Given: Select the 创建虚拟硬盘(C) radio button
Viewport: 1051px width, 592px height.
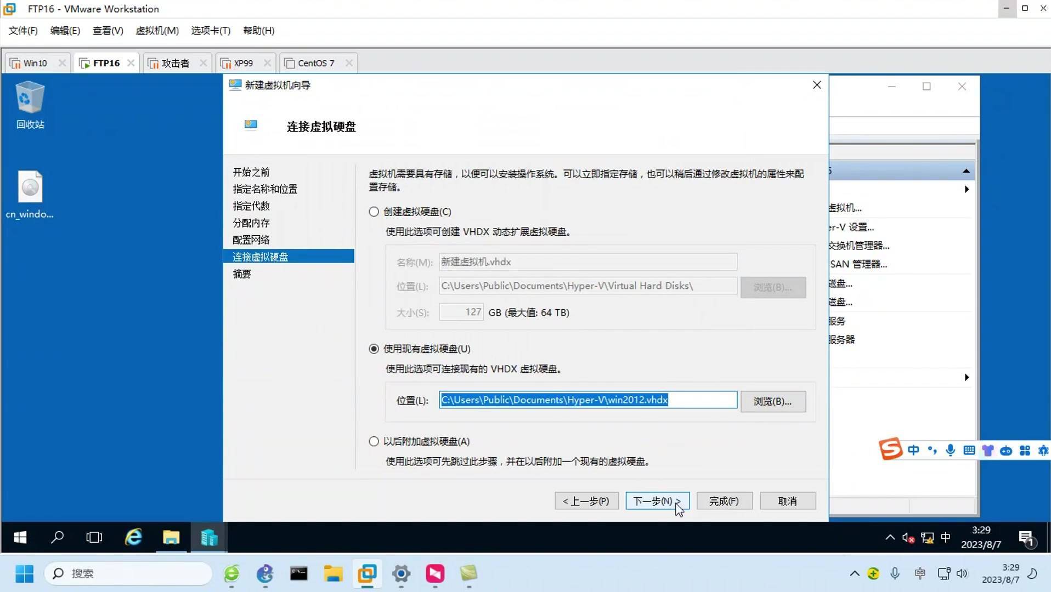Looking at the screenshot, I should [x=374, y=212].
